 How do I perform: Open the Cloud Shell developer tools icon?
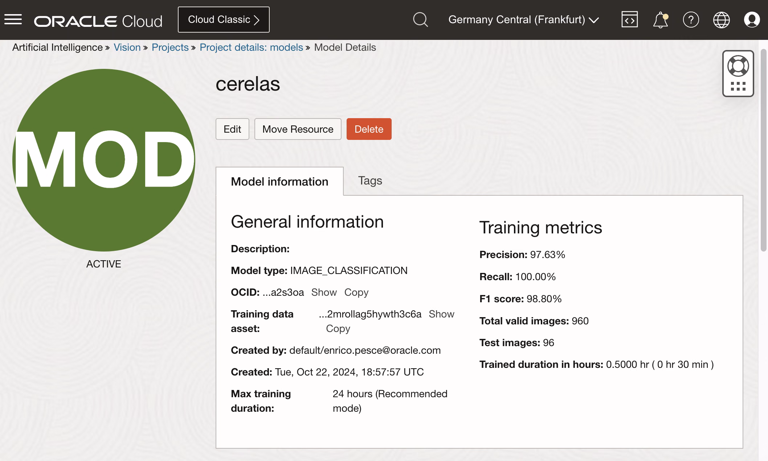click(x=630, y=20)
